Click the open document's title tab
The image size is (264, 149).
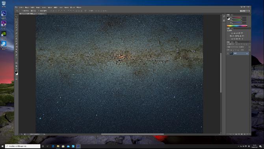32,14
